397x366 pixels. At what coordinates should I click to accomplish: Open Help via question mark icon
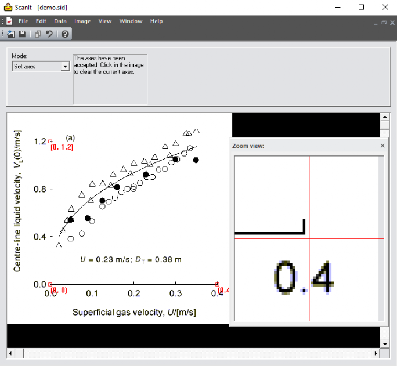coord(65,34)
